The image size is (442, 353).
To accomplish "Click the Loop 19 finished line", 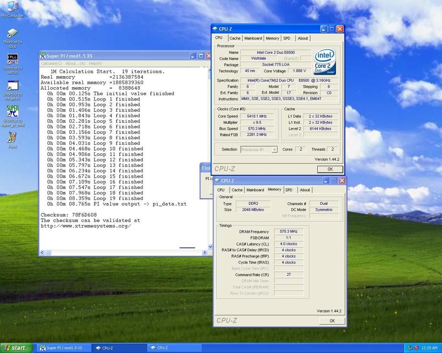I will click(95, 198).
